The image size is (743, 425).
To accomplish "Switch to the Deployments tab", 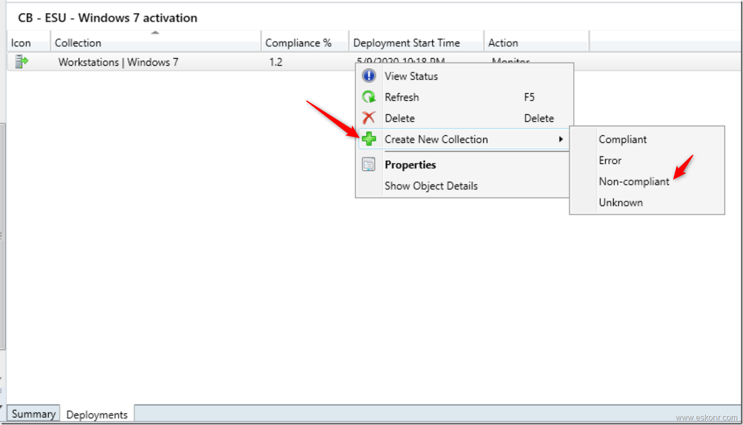I will (x=96, y=414).
